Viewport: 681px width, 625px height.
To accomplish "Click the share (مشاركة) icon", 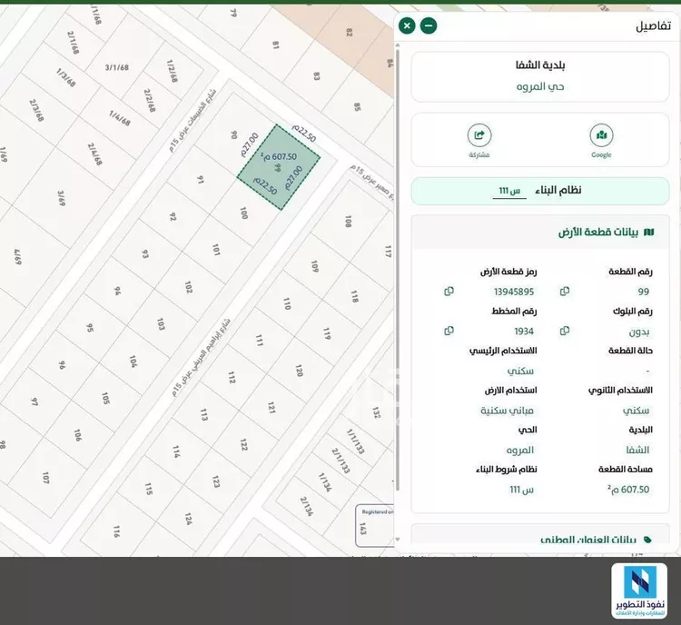I will (479, 135).
